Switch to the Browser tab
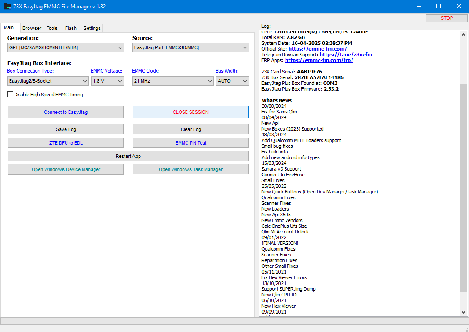 point(32,28)
